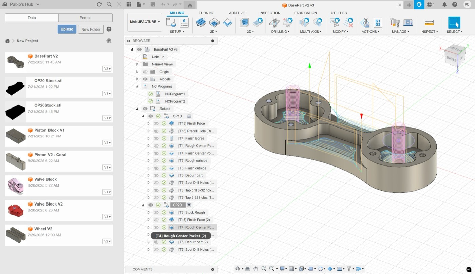The width and height of the screenshot is (475, 274).
Task: Collapse the NC Programs node
Action: (x=137, y=86)
